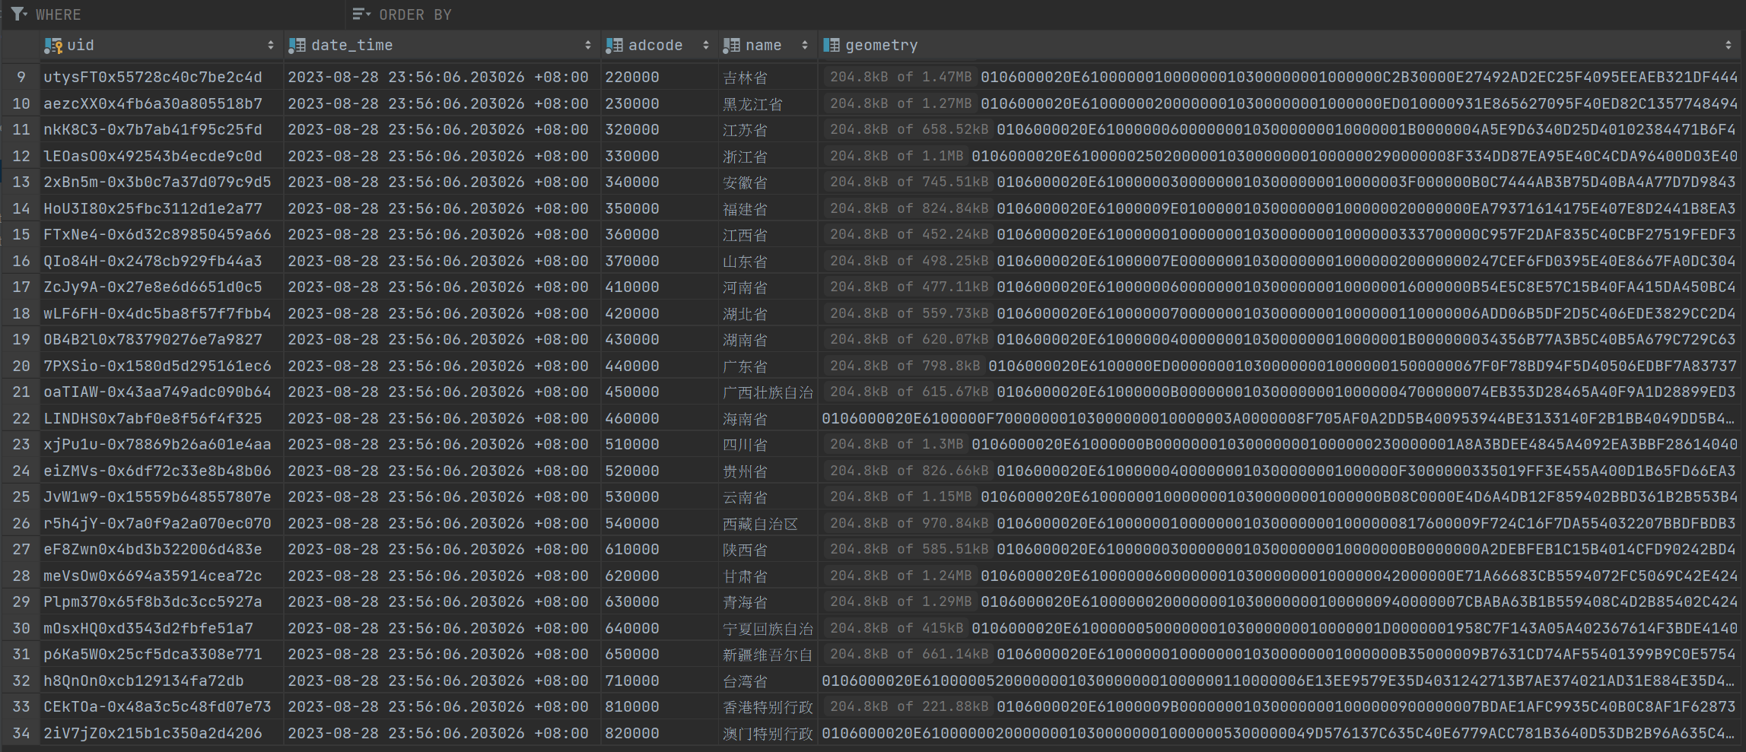1746x752 pixels.
Task: Click adcode cell 650000
Action: coord(660,654)
